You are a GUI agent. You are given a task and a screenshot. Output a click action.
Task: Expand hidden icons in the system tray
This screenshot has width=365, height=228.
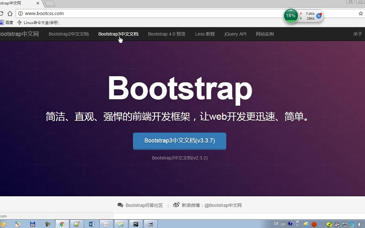click(297, 225)
